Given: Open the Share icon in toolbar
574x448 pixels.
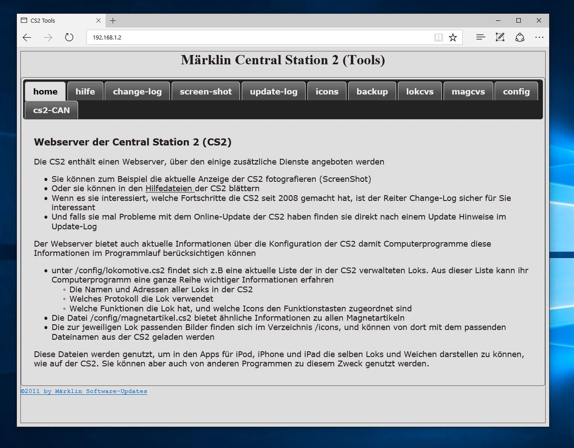Looking at the screenshot, I should [520, 37].
